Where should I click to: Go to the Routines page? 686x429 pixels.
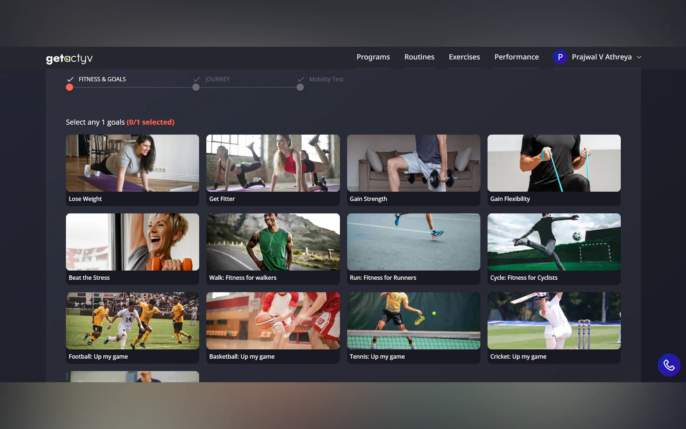[419, 57]
